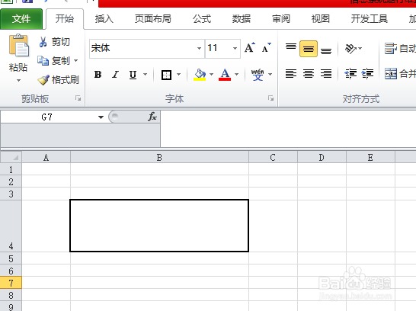Image resolution: width=416 pixels, height=311 pixels.
Task: Click the bordered cell B4
Action: click(159, 226)
